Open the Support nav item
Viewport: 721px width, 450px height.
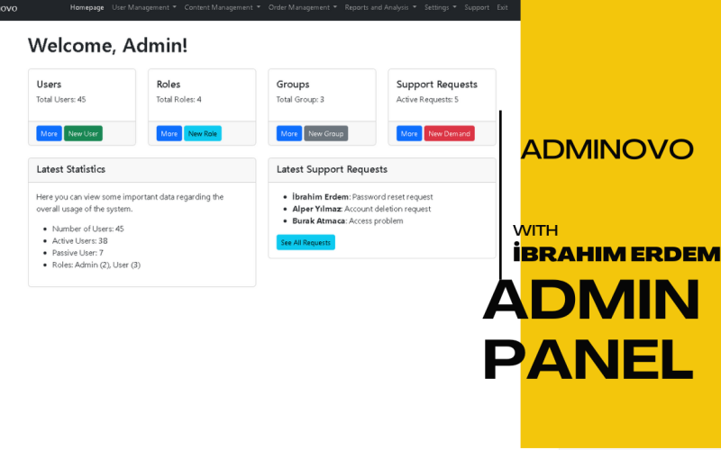[x=477, y=7]
